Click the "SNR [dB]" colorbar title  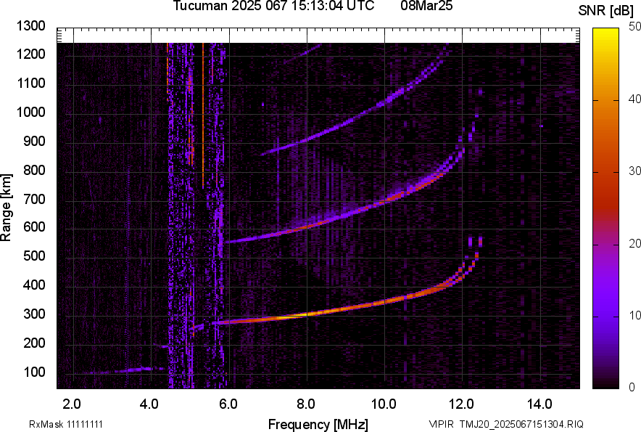[606, 11]
